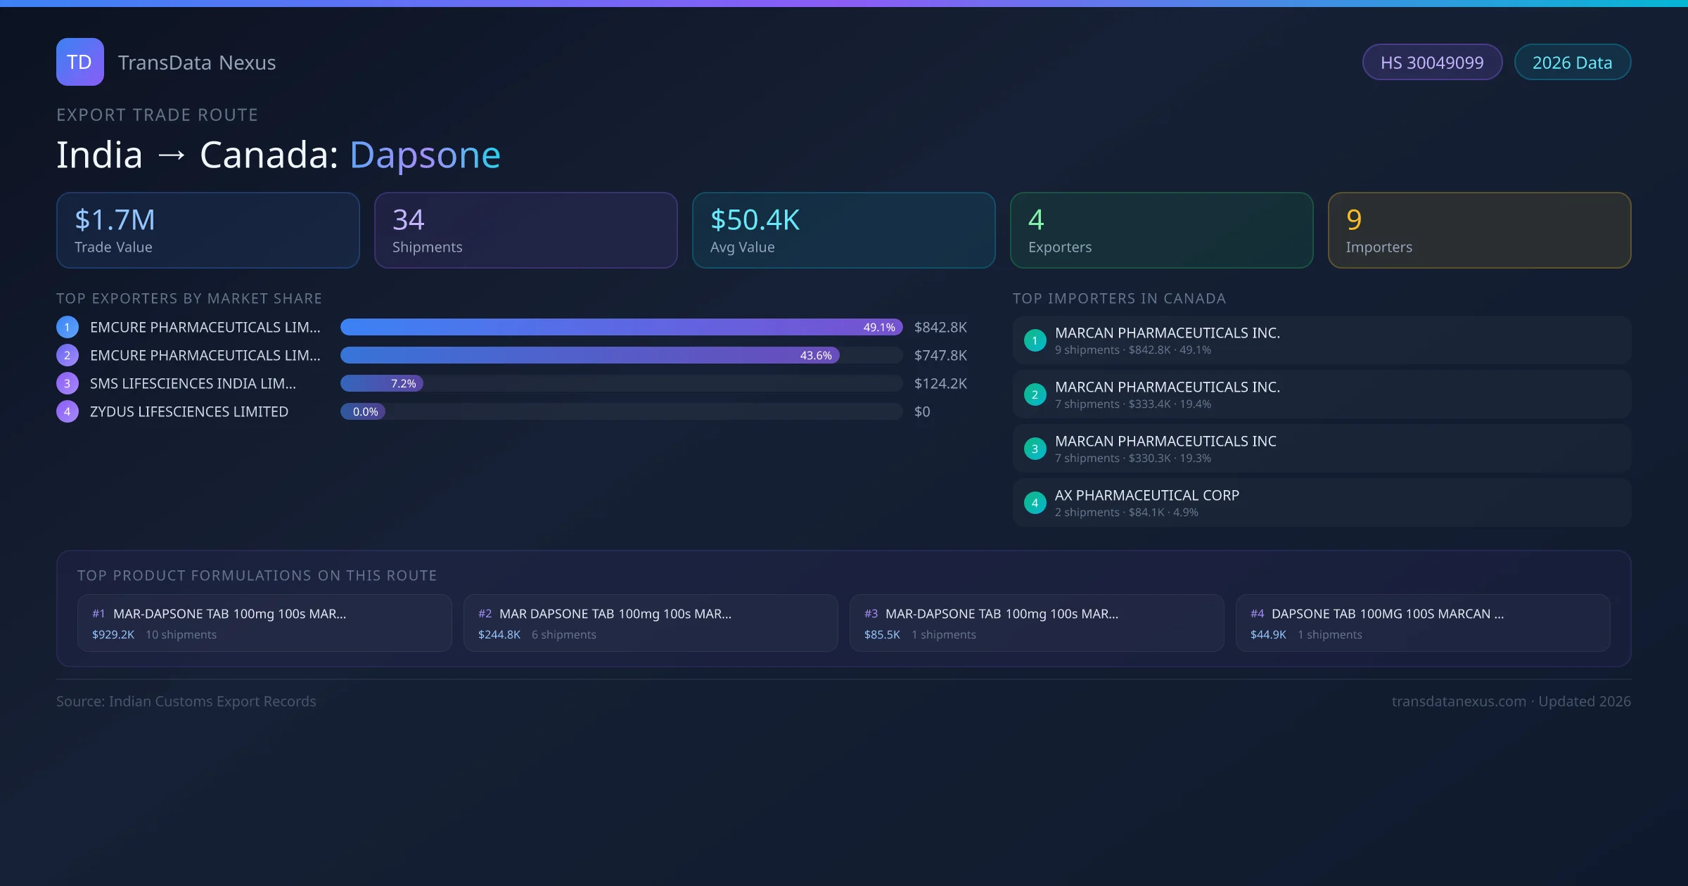Click the 2026 Data pill tag
The width and height of the screenshot is (1688, 886).
(x=1572, y=63)
